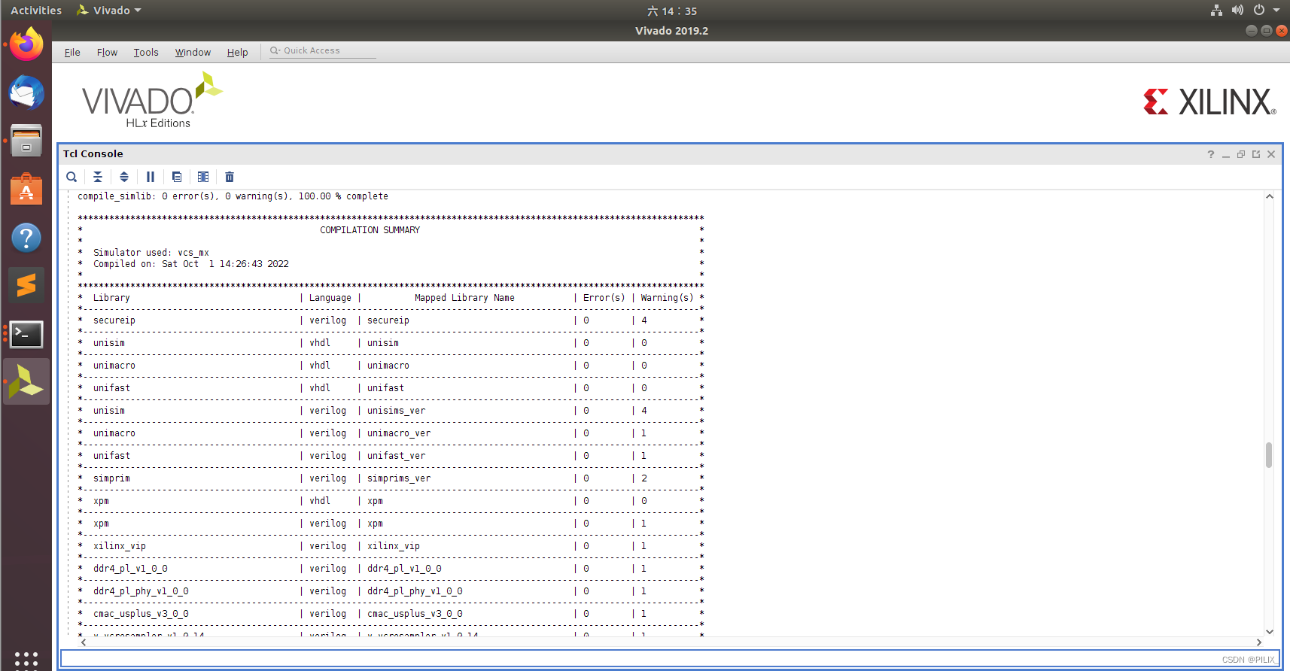Click the Collapse All toolbar icon
The height and width of the screenshot is (671, 1290).
(x=98, y=177)
